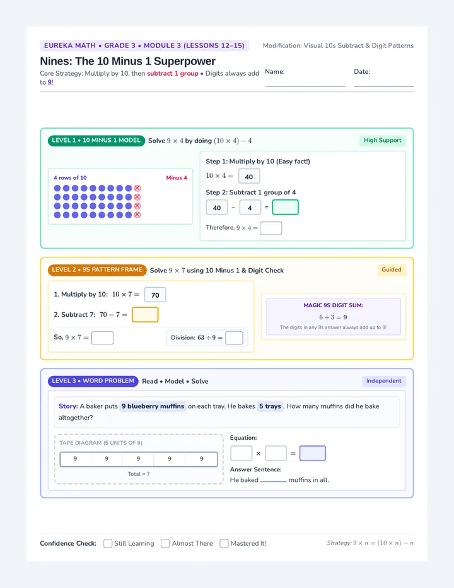
Task: Click the He baked answer blank
Action: (x=273, y=480)
